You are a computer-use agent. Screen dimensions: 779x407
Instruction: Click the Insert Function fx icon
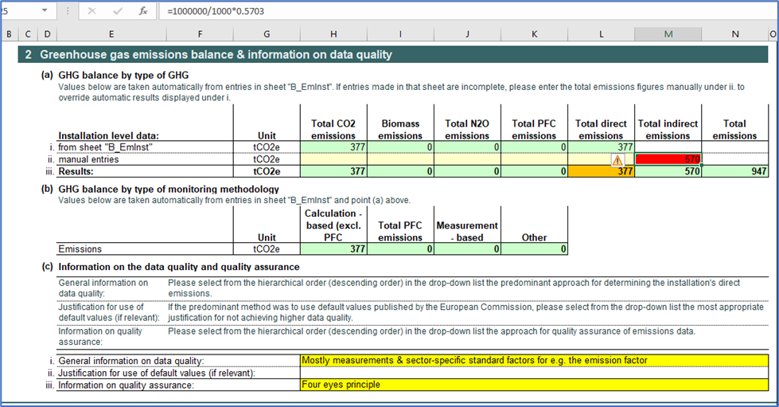point(143,12)
